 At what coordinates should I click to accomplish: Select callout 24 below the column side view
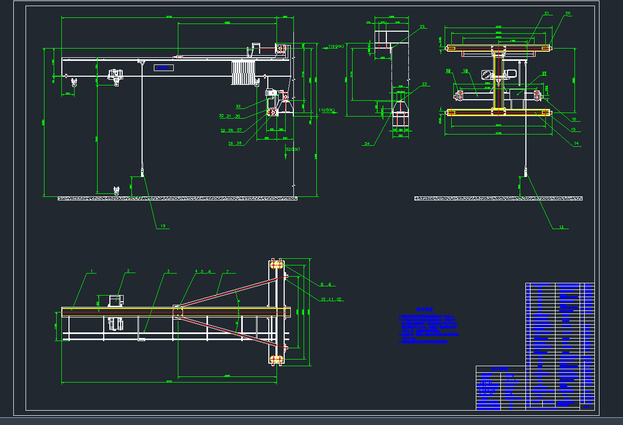tap(366, 144)
